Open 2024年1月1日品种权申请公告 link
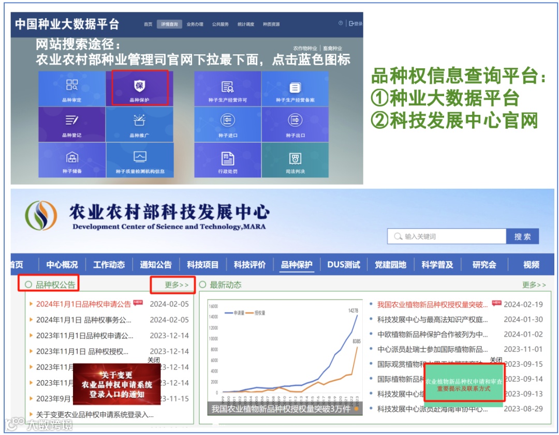The height and width of the screenshot is (435, 559). click(83, 304)
